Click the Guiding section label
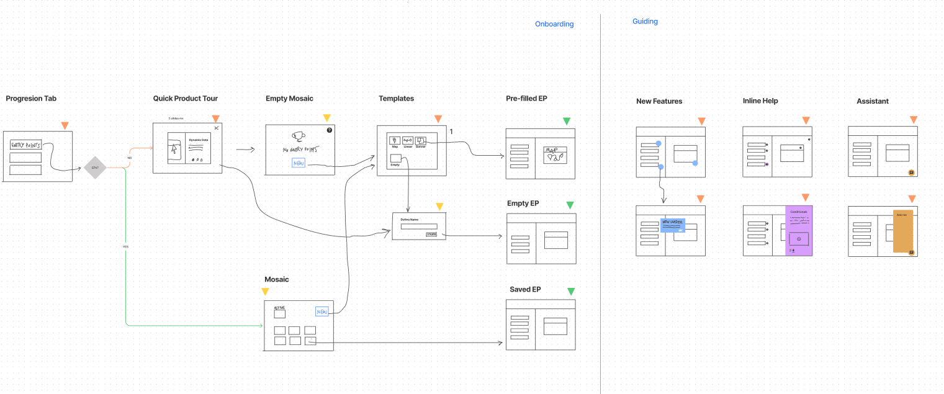 pos(645,21)
